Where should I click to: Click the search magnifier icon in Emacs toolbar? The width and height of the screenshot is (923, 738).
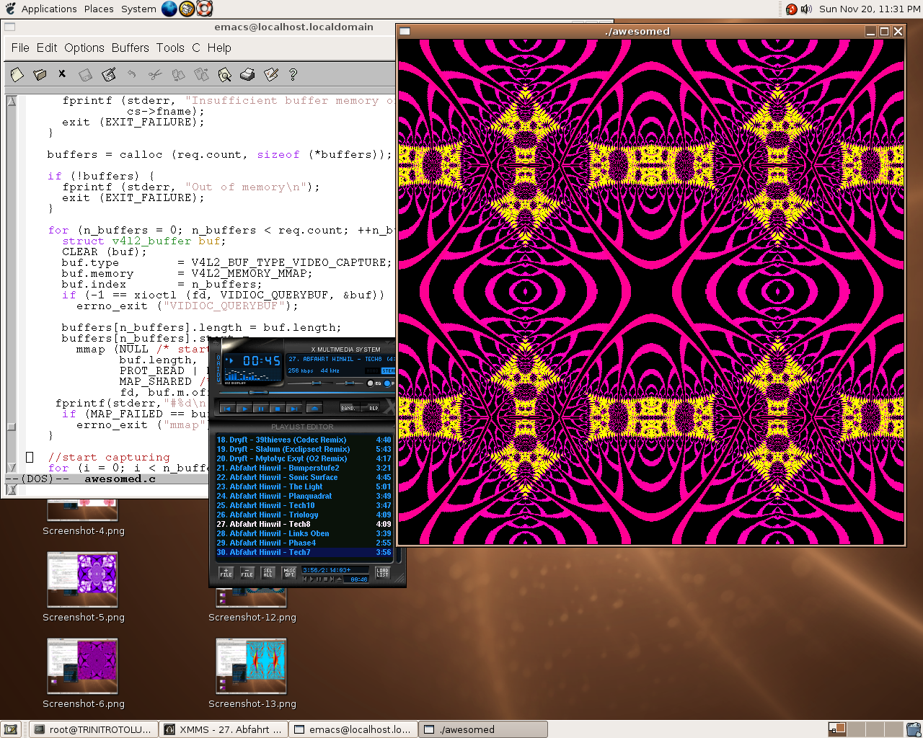(224, 74)
